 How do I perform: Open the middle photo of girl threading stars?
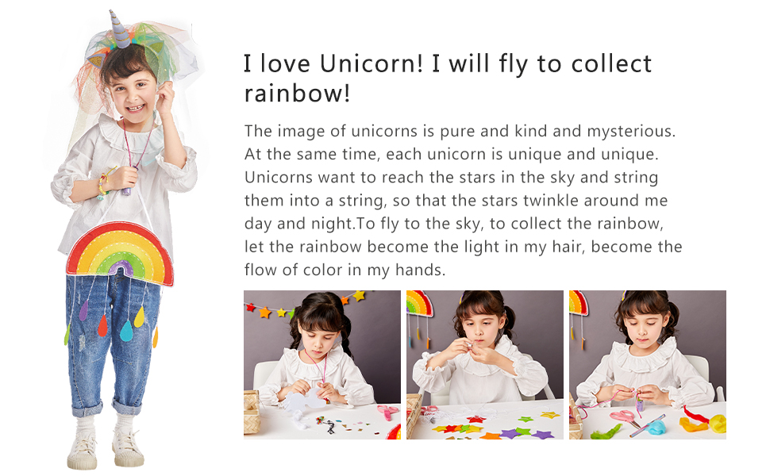pyautogui.click(x=485, y=365)
